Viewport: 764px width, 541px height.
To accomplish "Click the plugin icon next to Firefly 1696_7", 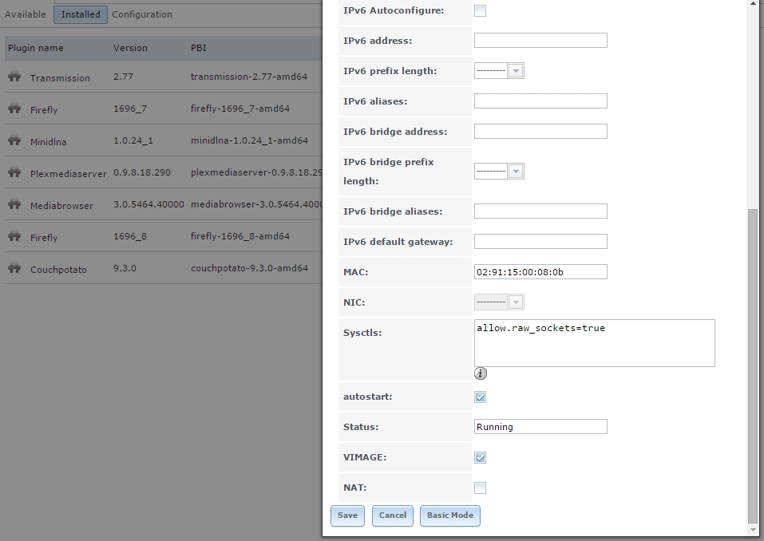I will 14,109.
